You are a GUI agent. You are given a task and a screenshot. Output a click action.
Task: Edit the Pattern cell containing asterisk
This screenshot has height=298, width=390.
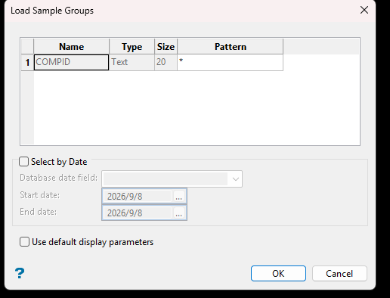[x=230, y=62]
